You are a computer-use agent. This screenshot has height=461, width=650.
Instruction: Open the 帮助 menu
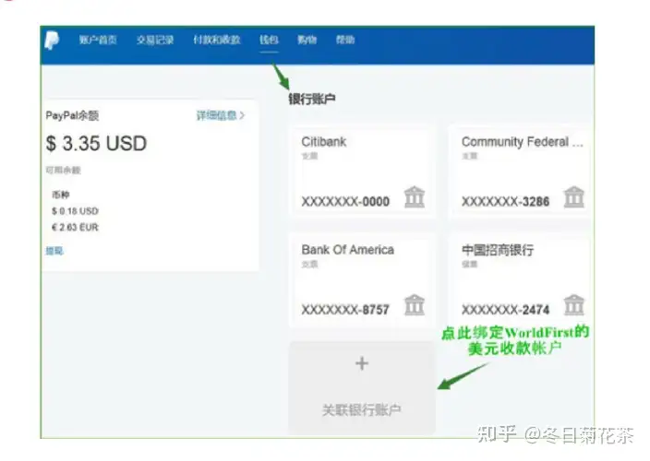[x=345, y=40]
